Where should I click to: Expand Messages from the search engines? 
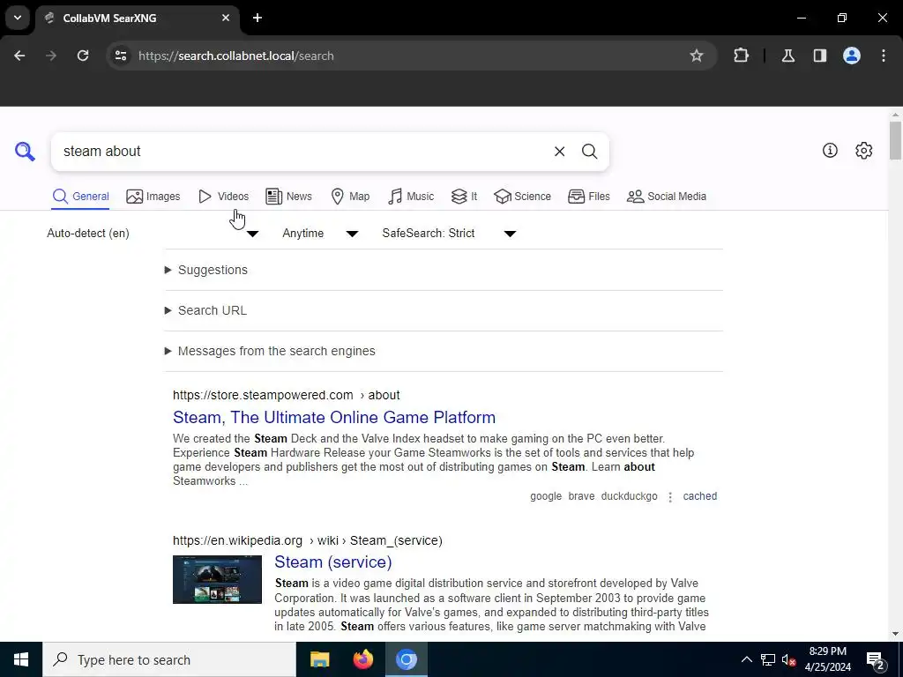(270, 351)
